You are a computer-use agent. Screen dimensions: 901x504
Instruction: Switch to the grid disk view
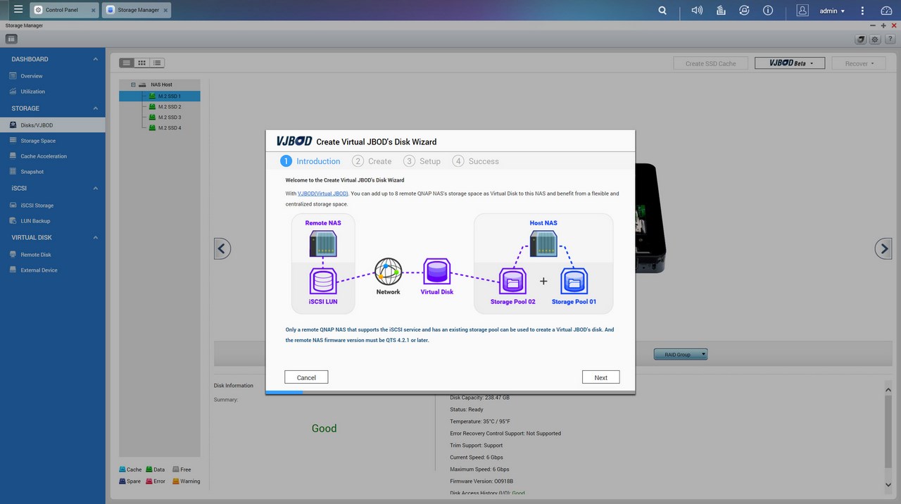141,63
